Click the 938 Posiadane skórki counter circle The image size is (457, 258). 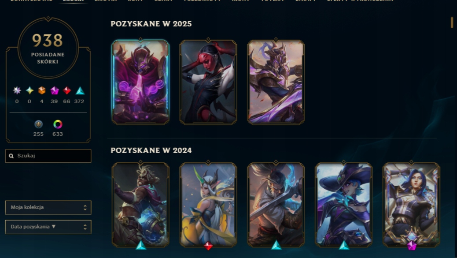(48, 48)
